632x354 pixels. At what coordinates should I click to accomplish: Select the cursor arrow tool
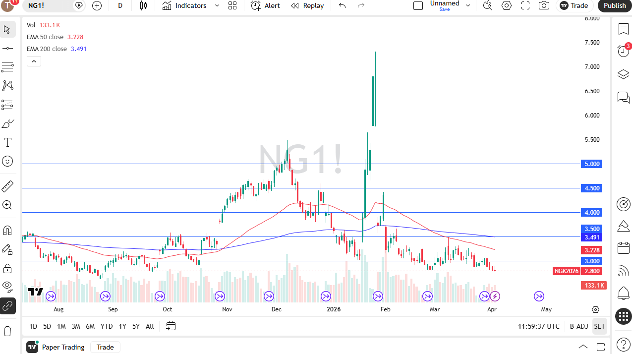7,29
